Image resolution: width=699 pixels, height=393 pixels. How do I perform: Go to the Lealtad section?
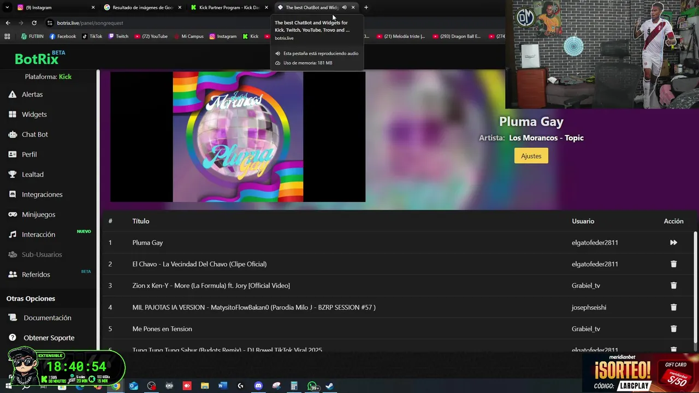pyautogui.click(x=32, y=175)
